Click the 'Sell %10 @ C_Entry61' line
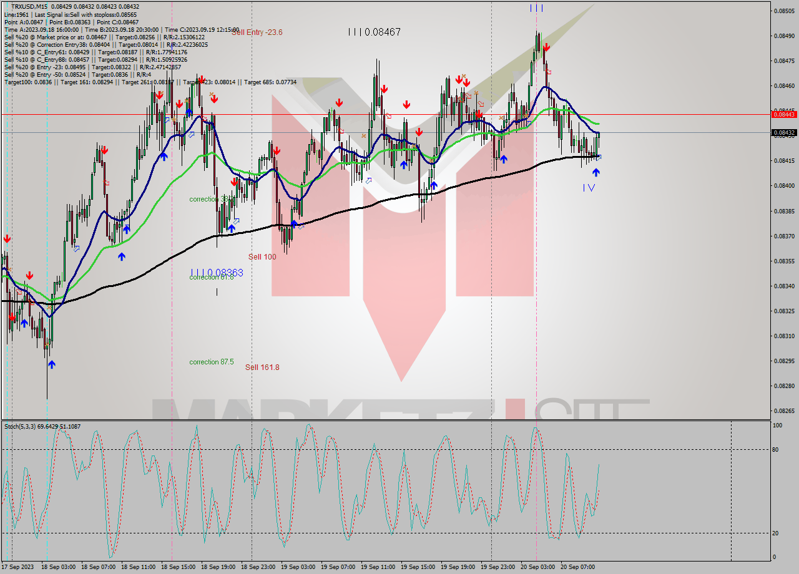799x574 pixels. click(96, 52)
